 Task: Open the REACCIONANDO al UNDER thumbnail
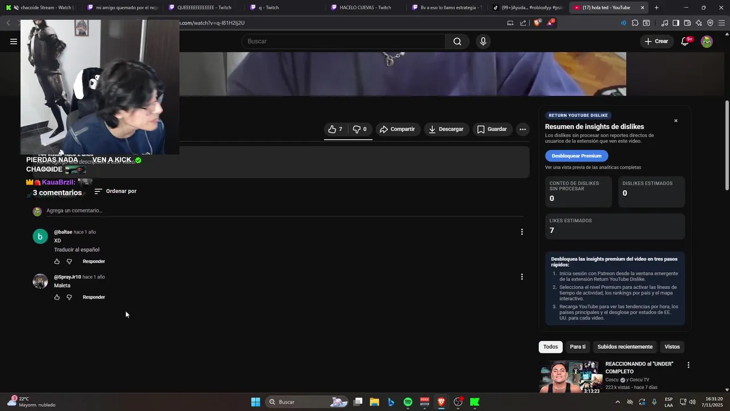570,377
